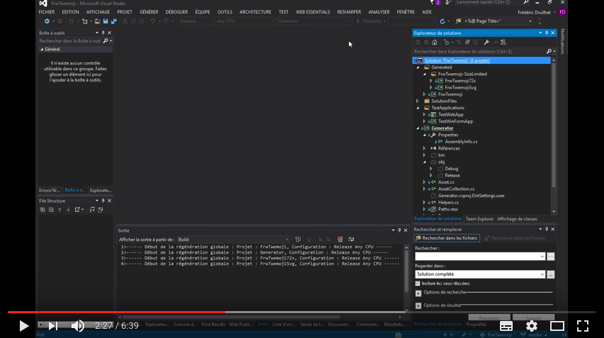604x338 pixels.
Task: Click the navigate backward toolbar icon
Action: coord(47,21)
